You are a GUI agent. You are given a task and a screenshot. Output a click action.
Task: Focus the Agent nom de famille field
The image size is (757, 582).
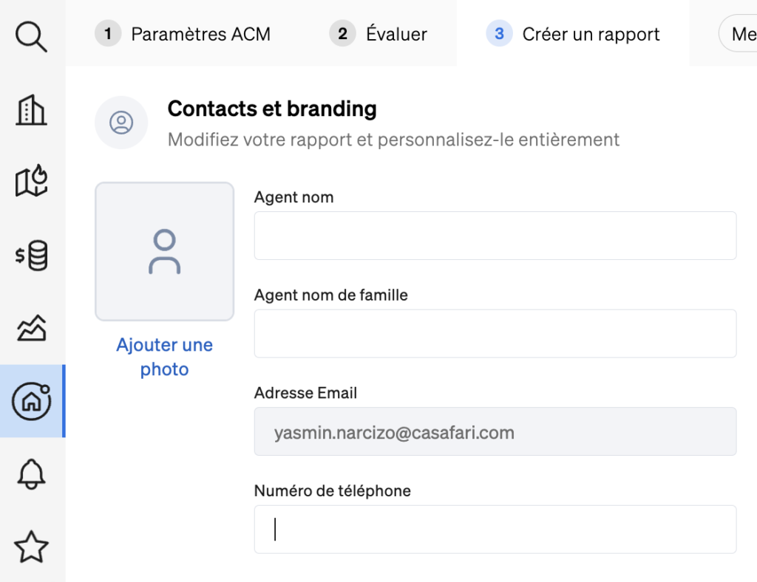pyautogui.click(x=495, y=333)
